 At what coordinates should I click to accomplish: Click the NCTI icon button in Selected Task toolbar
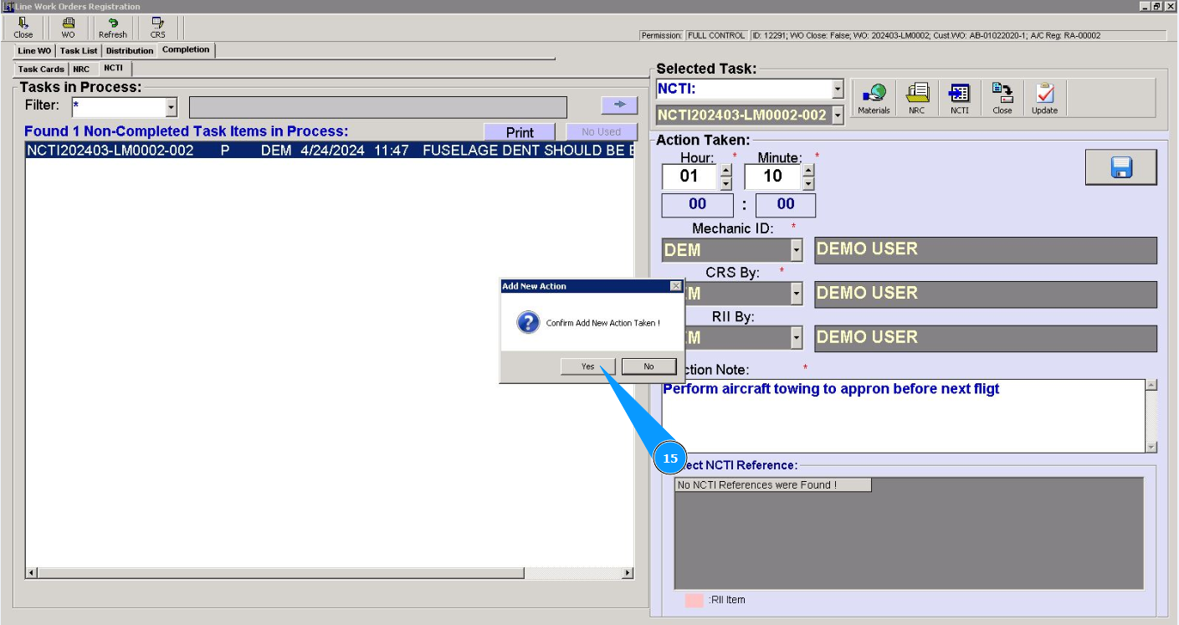pos(960,99)
